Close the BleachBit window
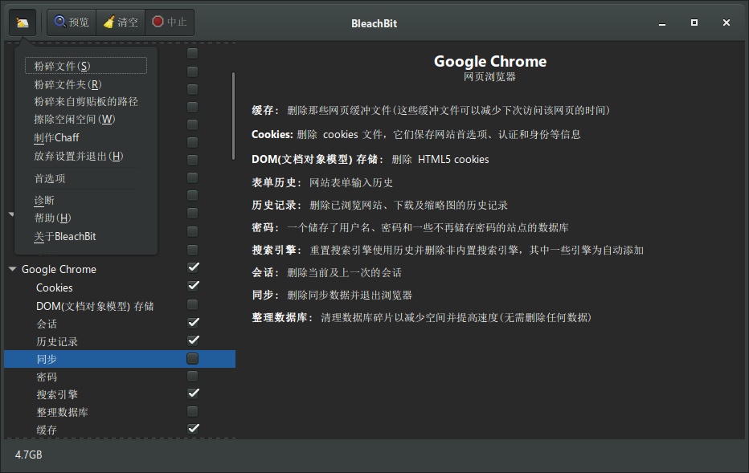Screen dimensions: 749x473 726,22
